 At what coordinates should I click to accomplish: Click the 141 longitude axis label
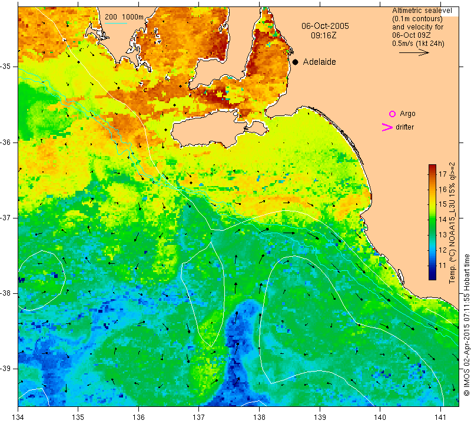tap(440, 417)
